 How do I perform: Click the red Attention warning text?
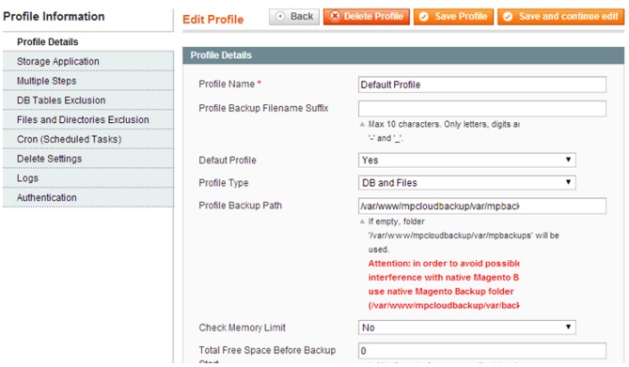pyautogui.click(x=444, y=284)
